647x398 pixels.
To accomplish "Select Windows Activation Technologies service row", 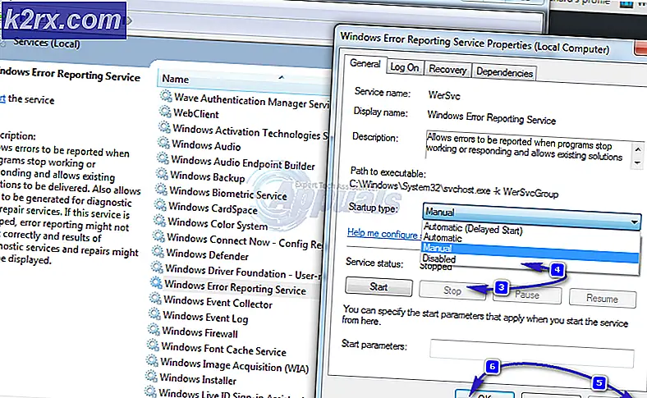I will pyautogui.click(x=250, y=131).
